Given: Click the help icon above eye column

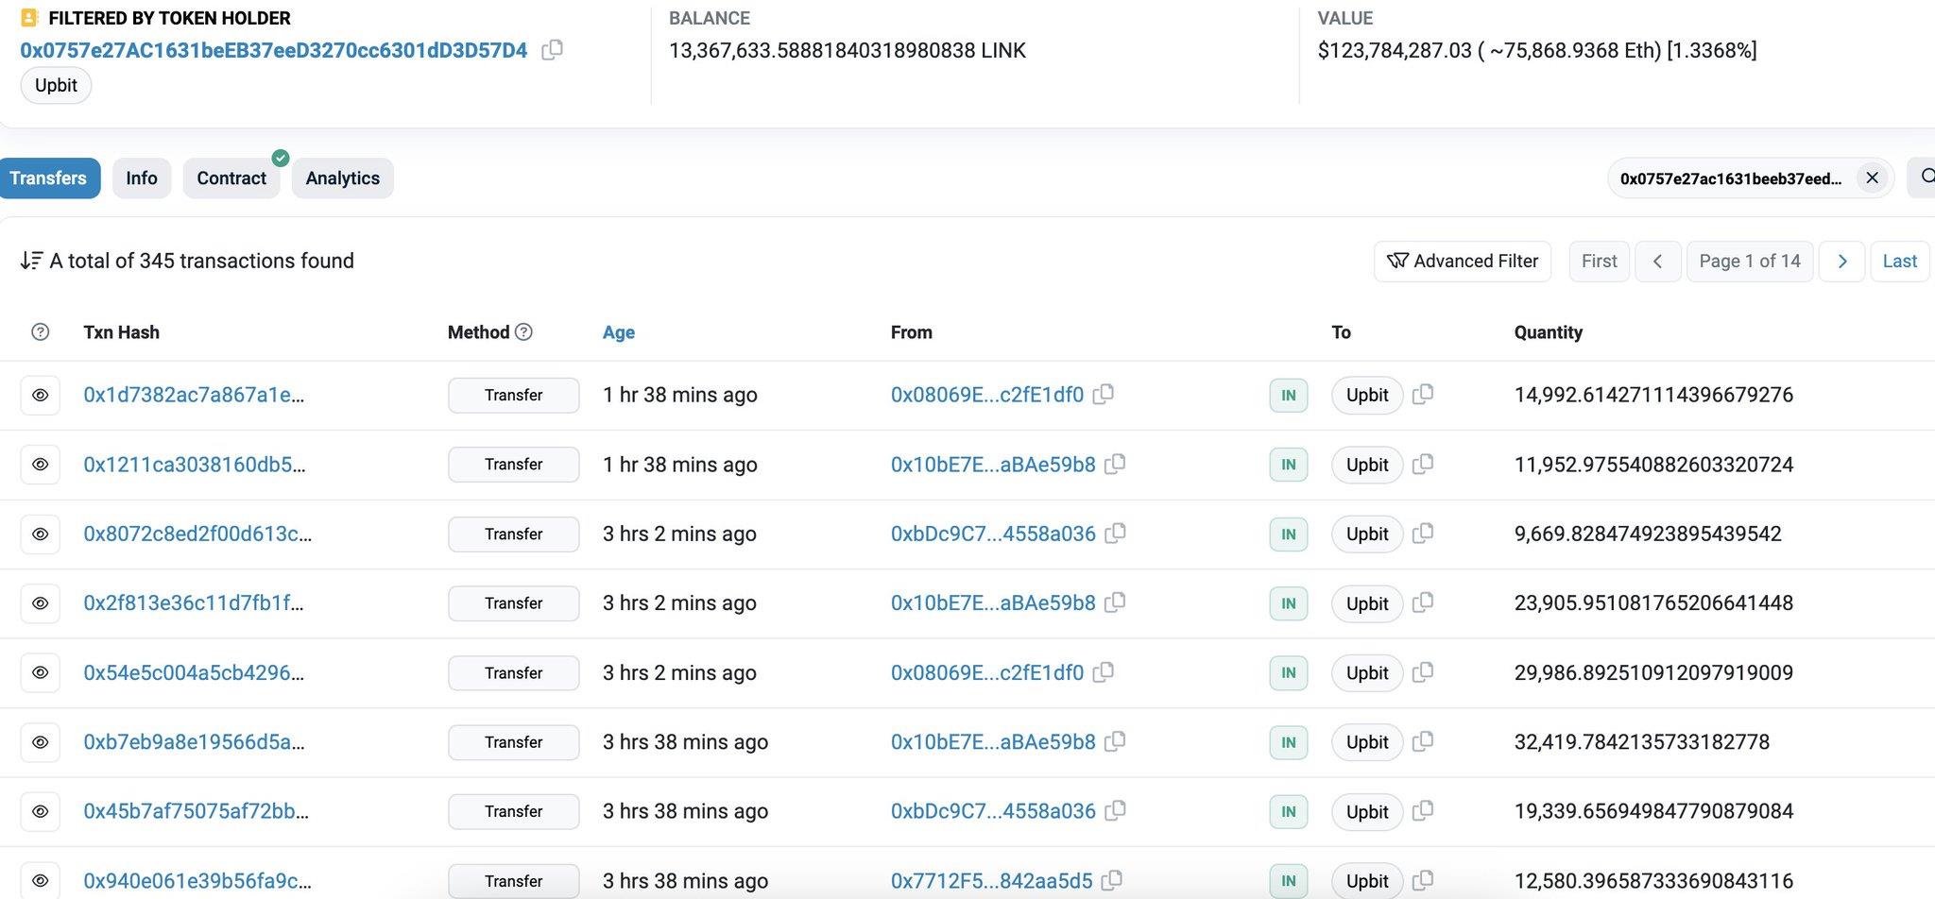Looking at the screenshot, I should click(x=41, y=331).
